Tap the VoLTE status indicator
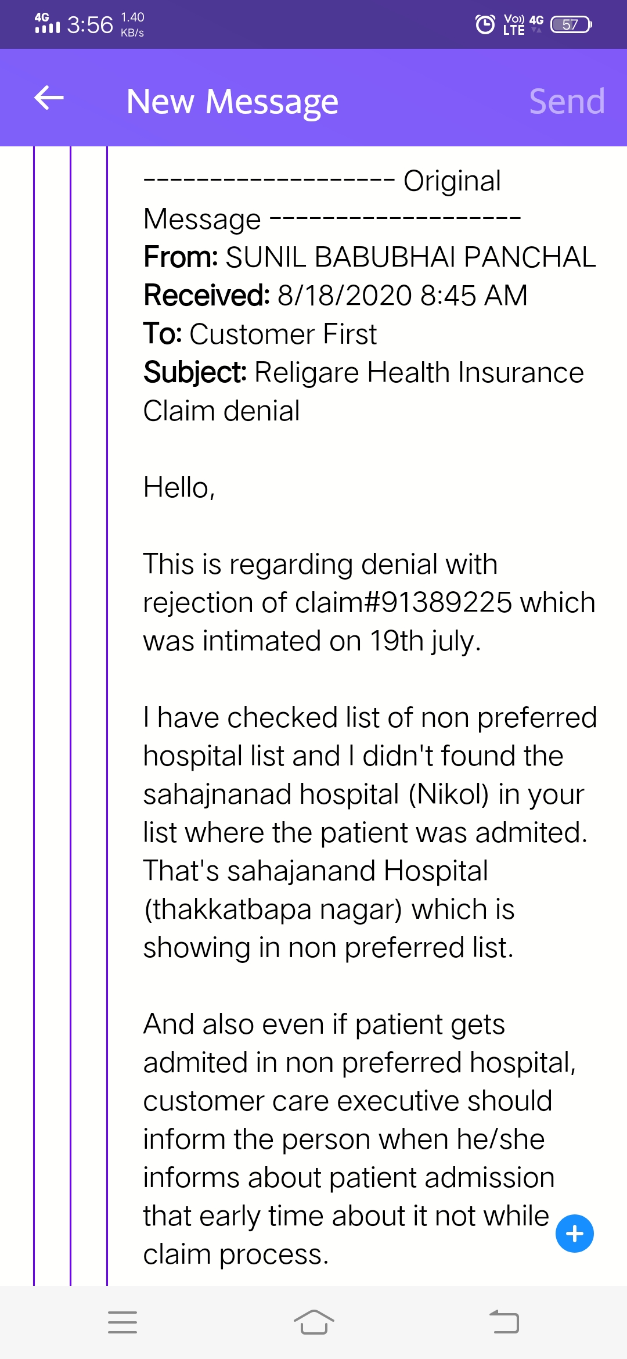The image size is (627, 1359). tap(514, 24)
